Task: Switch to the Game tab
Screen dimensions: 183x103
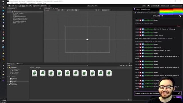Action: [55, 8]
